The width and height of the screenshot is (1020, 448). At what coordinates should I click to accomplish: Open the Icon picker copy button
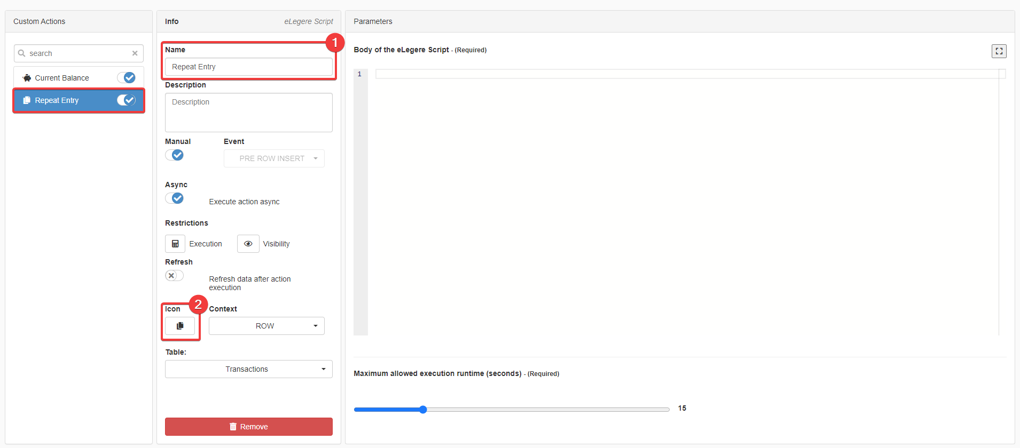click(x=180, y=326)
